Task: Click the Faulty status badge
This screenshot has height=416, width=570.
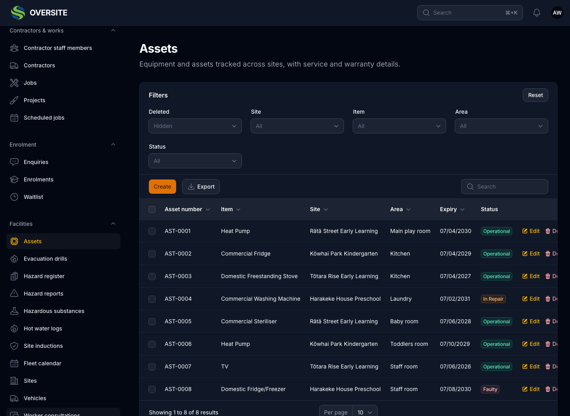Action: click(490, 389)
